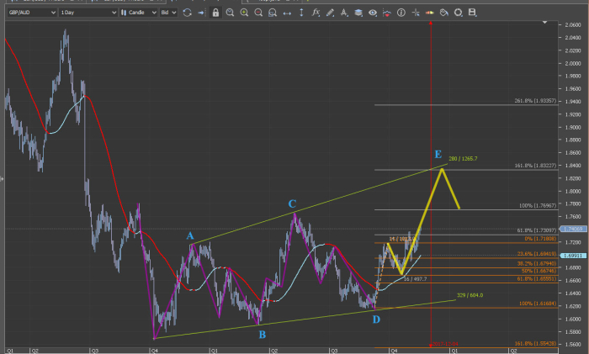Click the 329 / 604.0 trendline label
The image size is (589, 354).
point(470,295)
